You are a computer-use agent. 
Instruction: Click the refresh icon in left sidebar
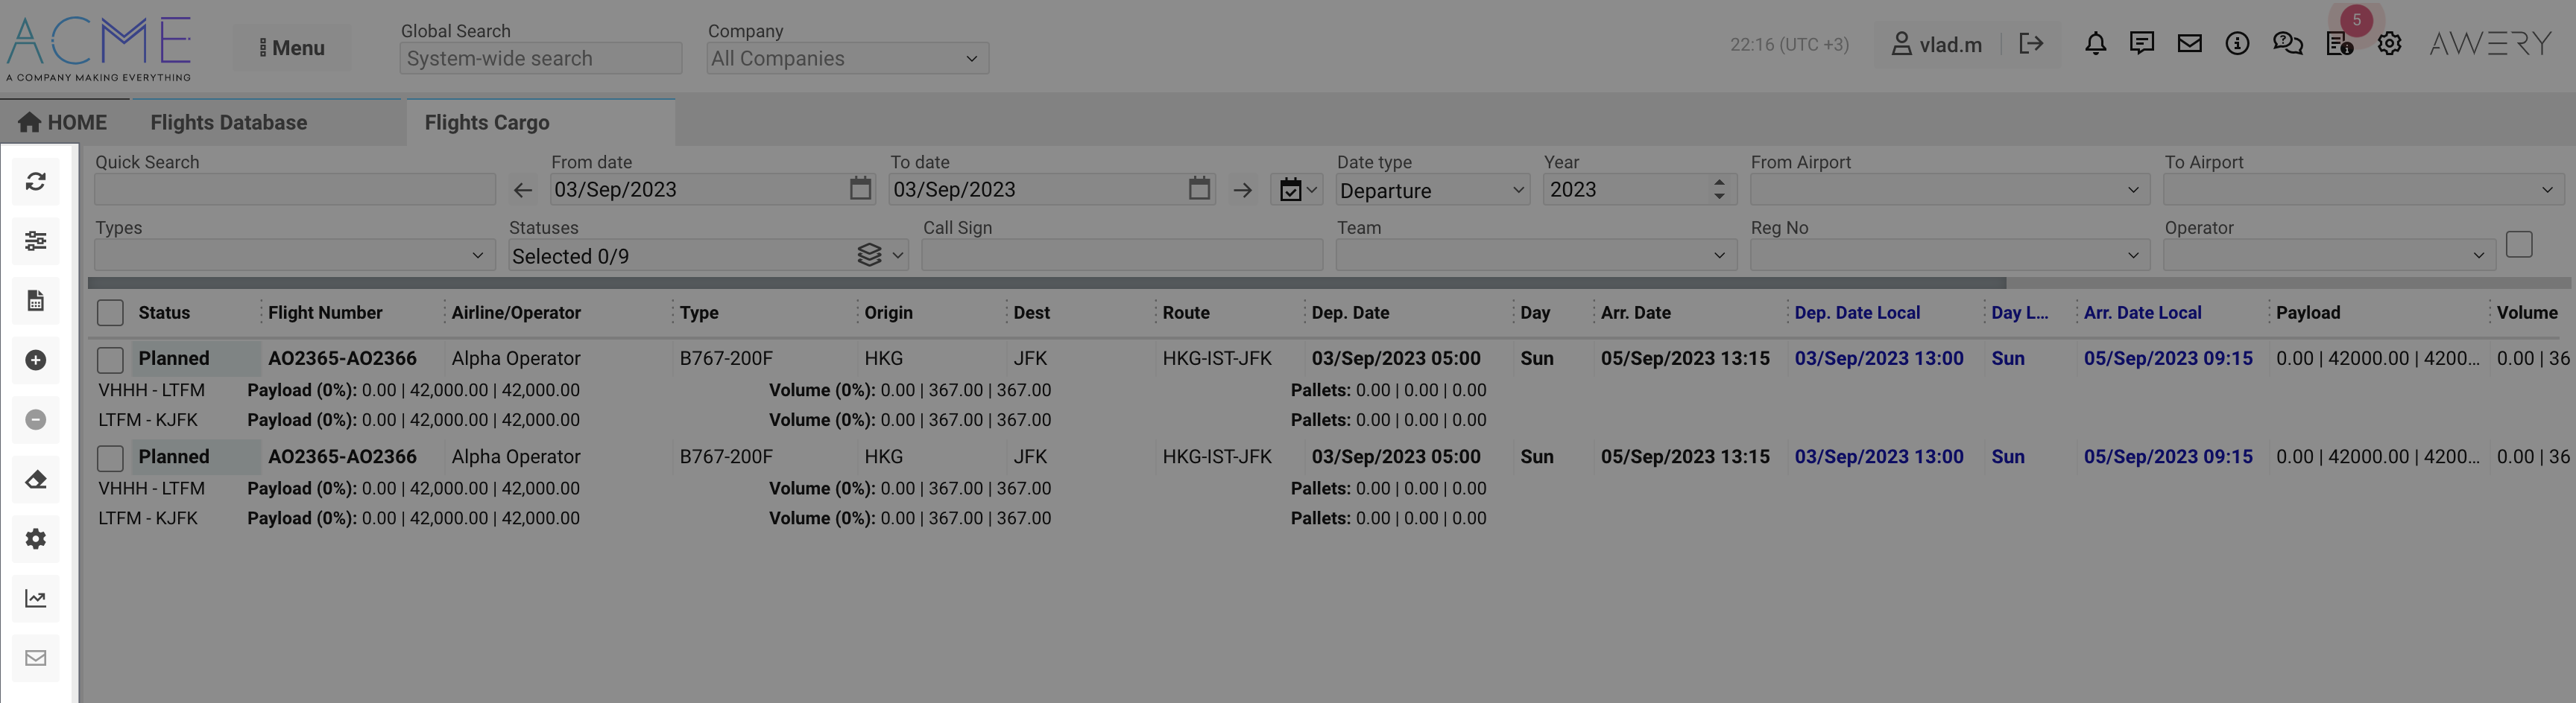pyautogui.click(x=36, y=182)
